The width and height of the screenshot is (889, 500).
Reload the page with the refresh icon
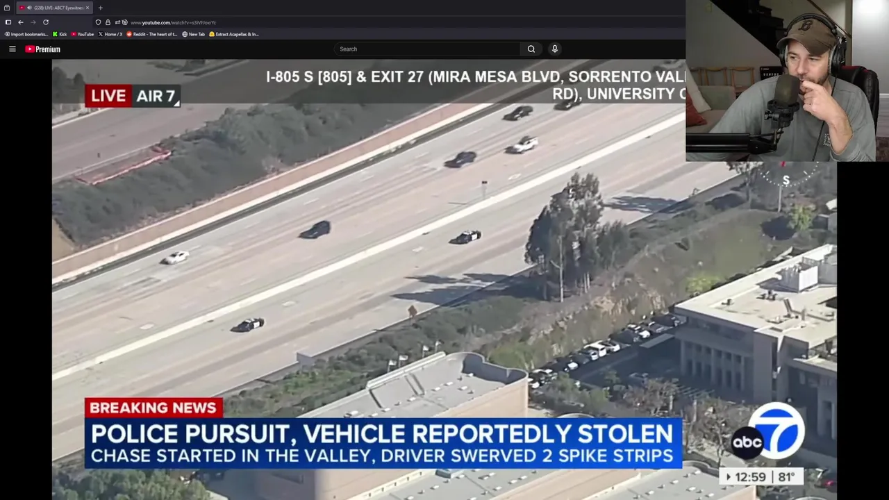point(46,22)
